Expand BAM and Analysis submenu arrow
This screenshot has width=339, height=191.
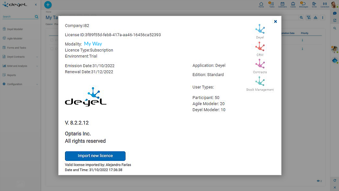tap(37, 66)
